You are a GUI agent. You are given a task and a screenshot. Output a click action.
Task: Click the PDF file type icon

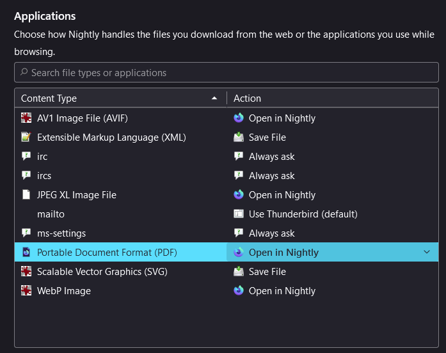[x=26, y=253]
